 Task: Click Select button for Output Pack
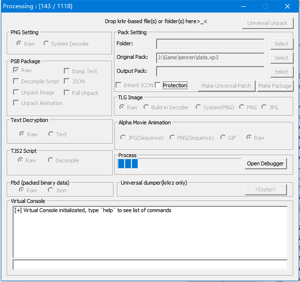point(282,72)
